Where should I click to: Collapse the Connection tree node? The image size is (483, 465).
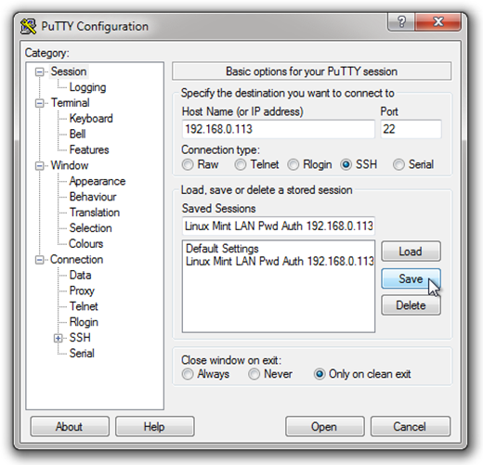tap(40, 260)
